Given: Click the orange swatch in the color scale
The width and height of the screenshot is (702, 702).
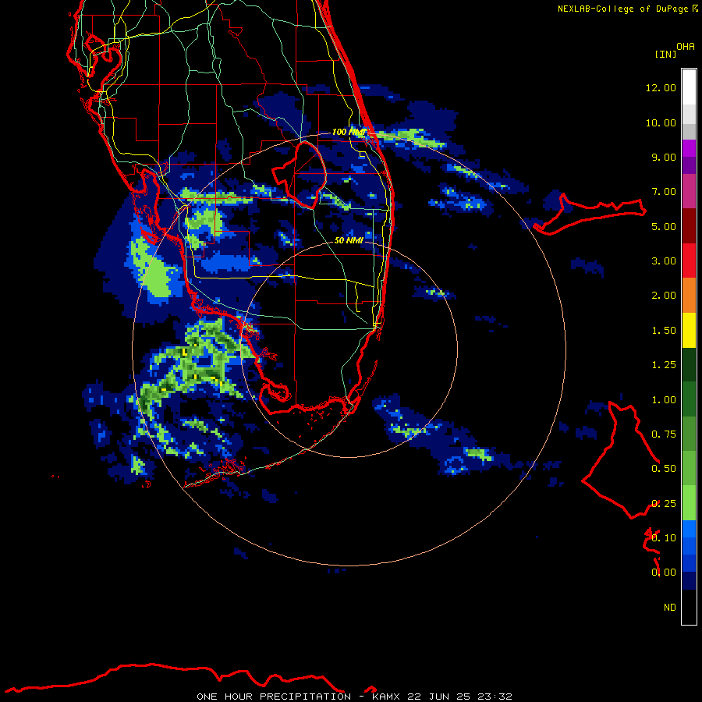Looking at the screenshot, I should 689,296.
